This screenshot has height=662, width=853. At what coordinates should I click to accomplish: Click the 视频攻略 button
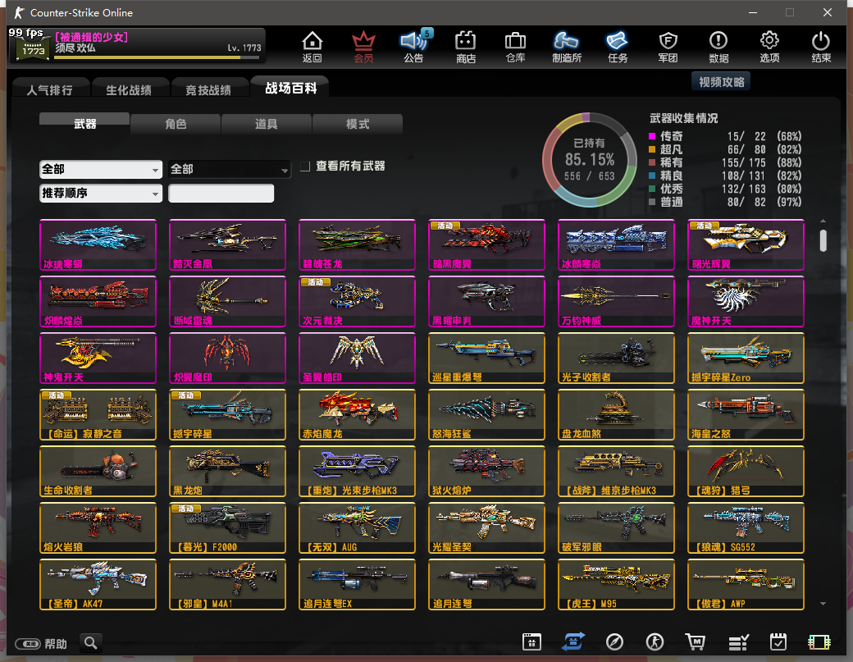721,81
